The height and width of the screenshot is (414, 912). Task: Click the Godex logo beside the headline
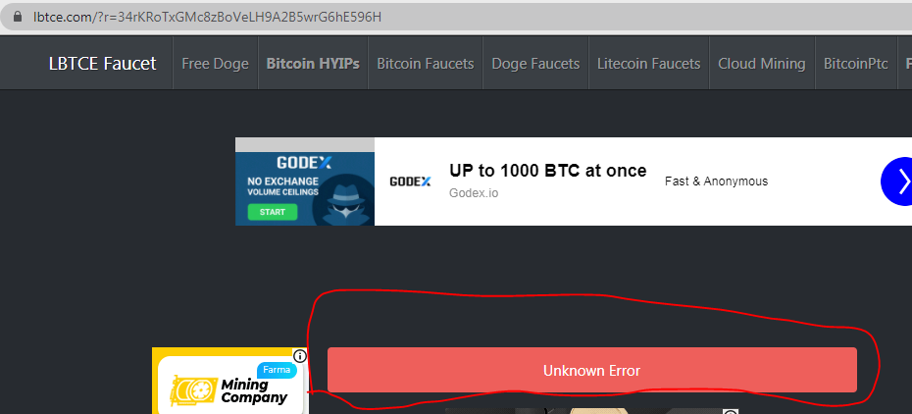[410, 181]
